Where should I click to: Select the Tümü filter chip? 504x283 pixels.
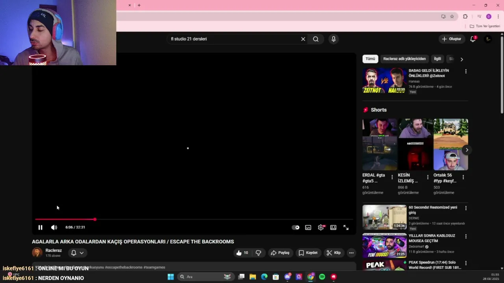[370, 59]
